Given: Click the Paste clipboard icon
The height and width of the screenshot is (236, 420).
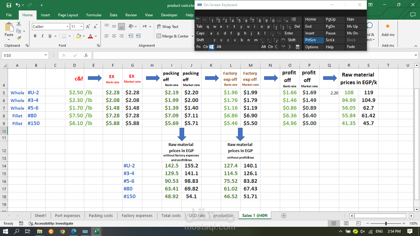Looking at the screenshot, I should pyautogui.click(x=9, y=27).
